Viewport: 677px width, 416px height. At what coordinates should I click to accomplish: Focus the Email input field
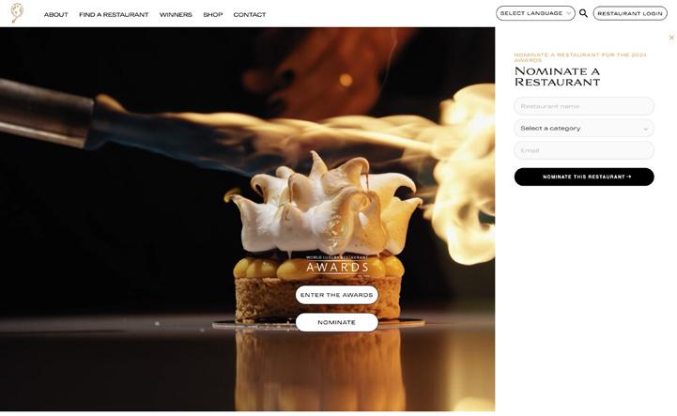tap(584, 151)
